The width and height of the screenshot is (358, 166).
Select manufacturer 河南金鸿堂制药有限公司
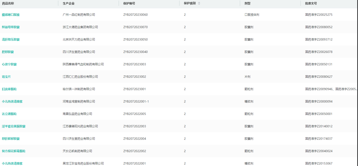coord(79,101)
